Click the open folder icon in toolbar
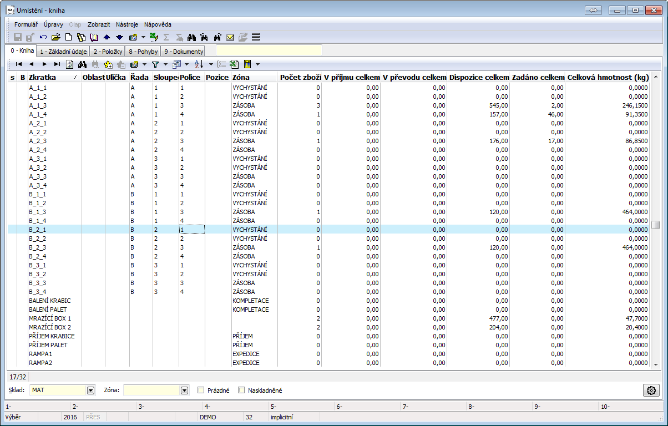This screenshot has height=426, width=668. (x=55, y=37)
